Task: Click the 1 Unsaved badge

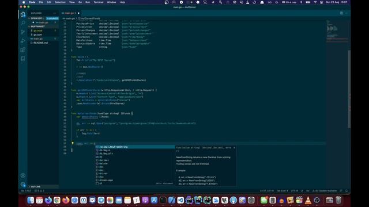Action: pos(52,18)
